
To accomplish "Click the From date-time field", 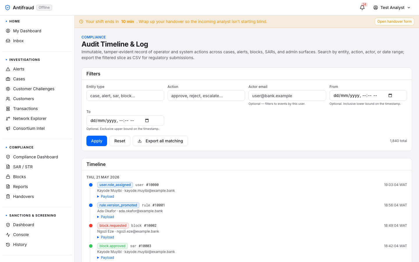I will tap(368, 95).
